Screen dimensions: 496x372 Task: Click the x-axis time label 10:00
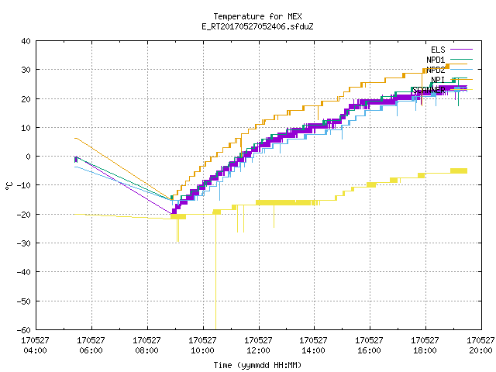click(202, 350)
